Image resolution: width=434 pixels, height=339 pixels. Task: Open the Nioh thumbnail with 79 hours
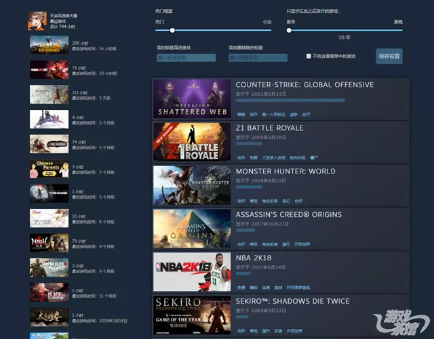pyautogui.click(x=49, y=243)
